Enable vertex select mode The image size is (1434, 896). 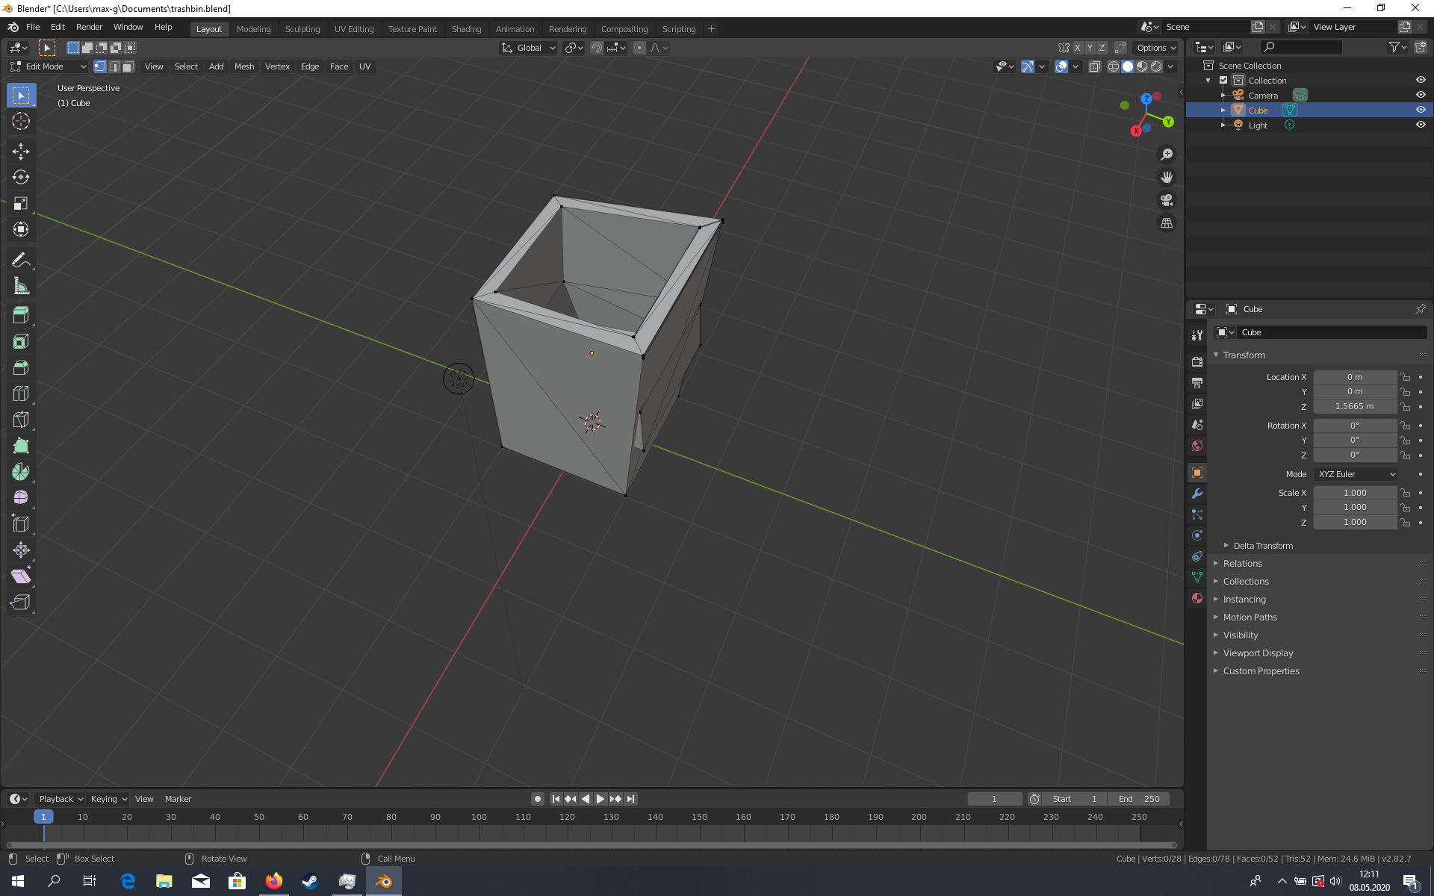pyautogui.click(x=100, y=66)
